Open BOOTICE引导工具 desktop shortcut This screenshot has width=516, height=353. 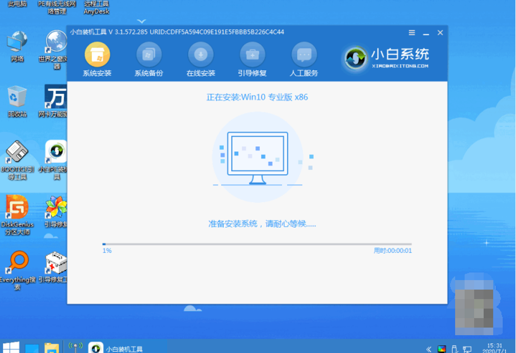click(17, 157)
